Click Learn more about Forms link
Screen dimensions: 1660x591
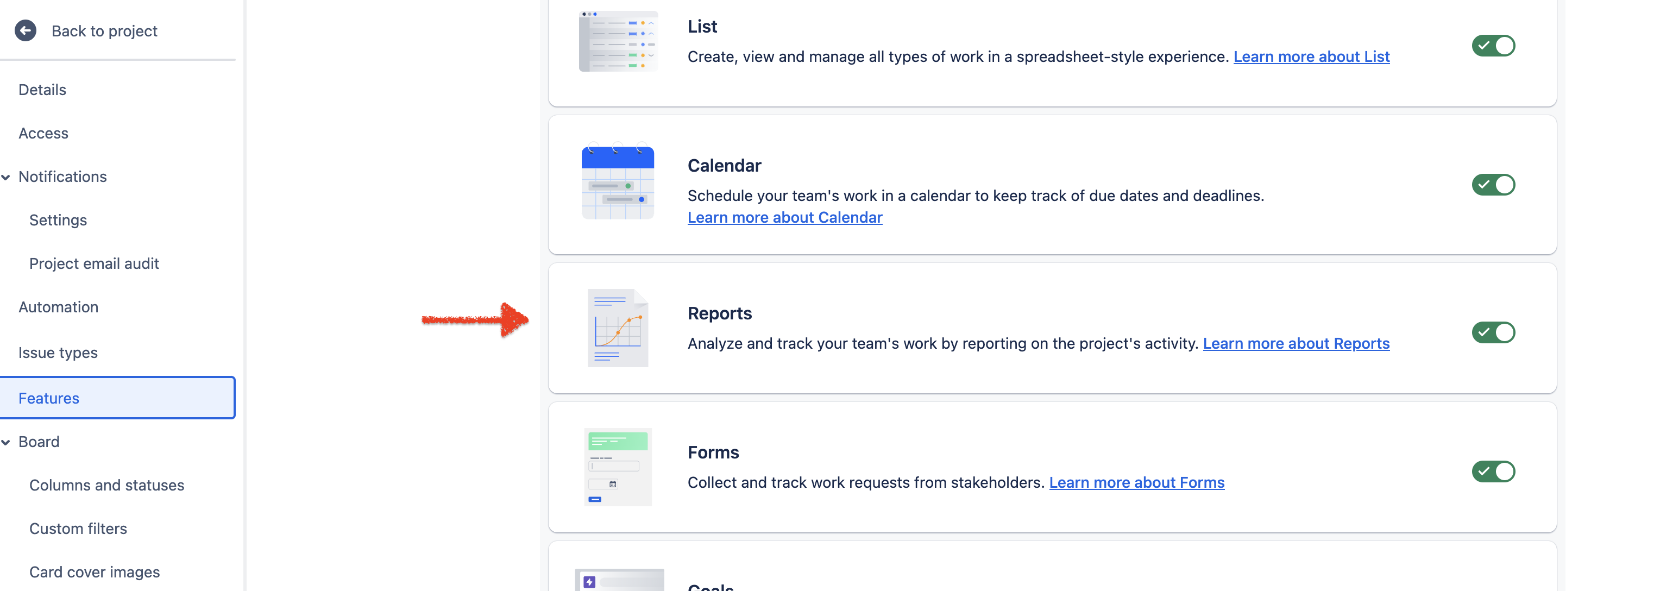coord(1136,483)
